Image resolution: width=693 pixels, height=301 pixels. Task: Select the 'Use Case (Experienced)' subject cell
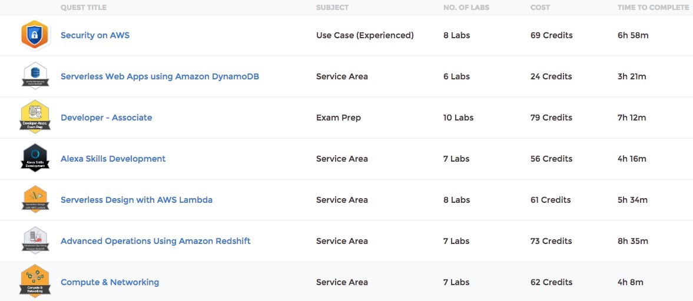(x=365, y=35)
